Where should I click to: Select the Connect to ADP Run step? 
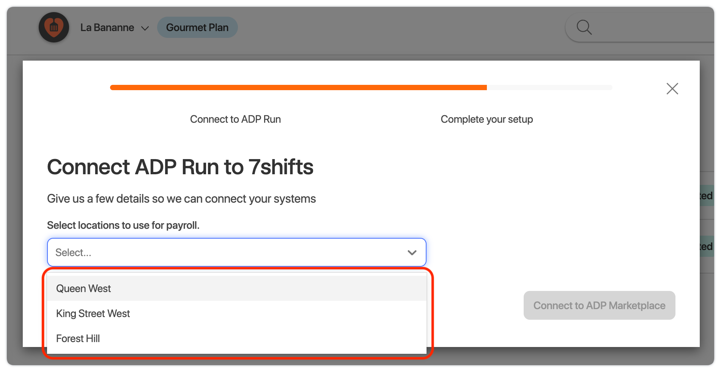235,119
